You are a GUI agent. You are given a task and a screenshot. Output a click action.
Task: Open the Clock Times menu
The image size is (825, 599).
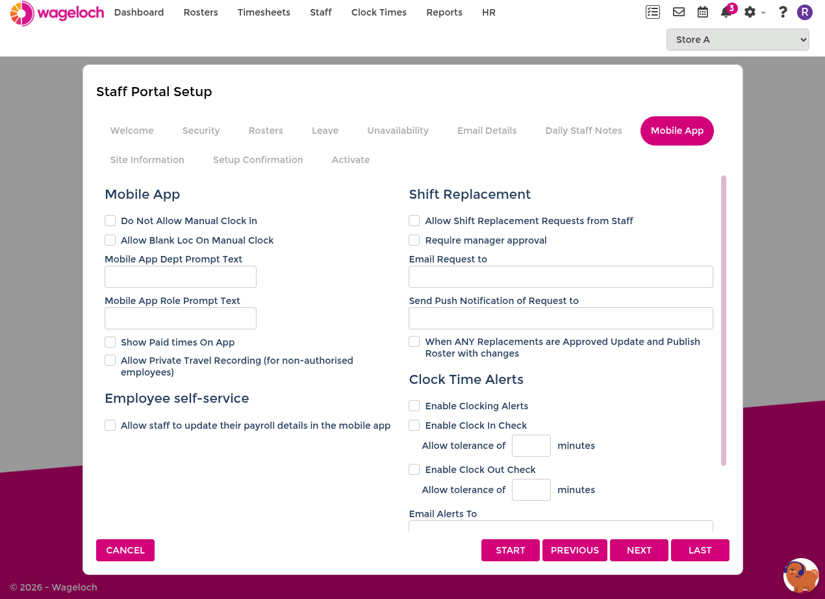click(x=379, y=12)
